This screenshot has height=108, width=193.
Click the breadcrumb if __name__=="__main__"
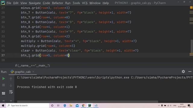[x=32, y=65]
